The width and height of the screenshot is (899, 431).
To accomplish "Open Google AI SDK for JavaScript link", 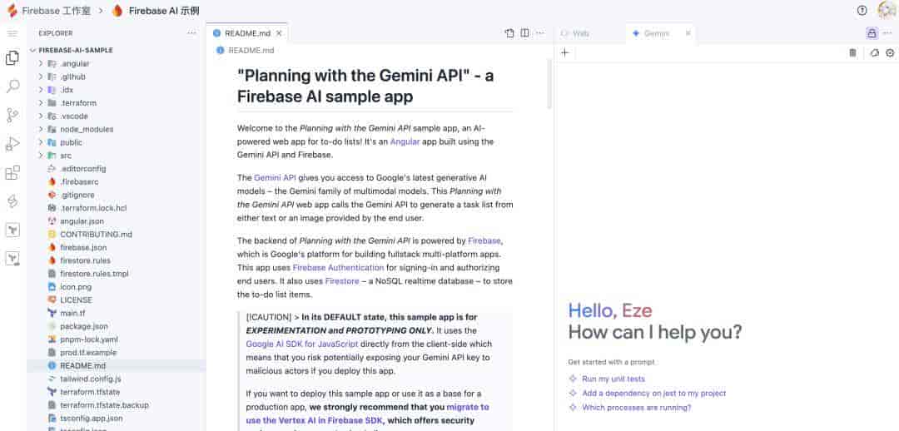I will click(302, 344).
